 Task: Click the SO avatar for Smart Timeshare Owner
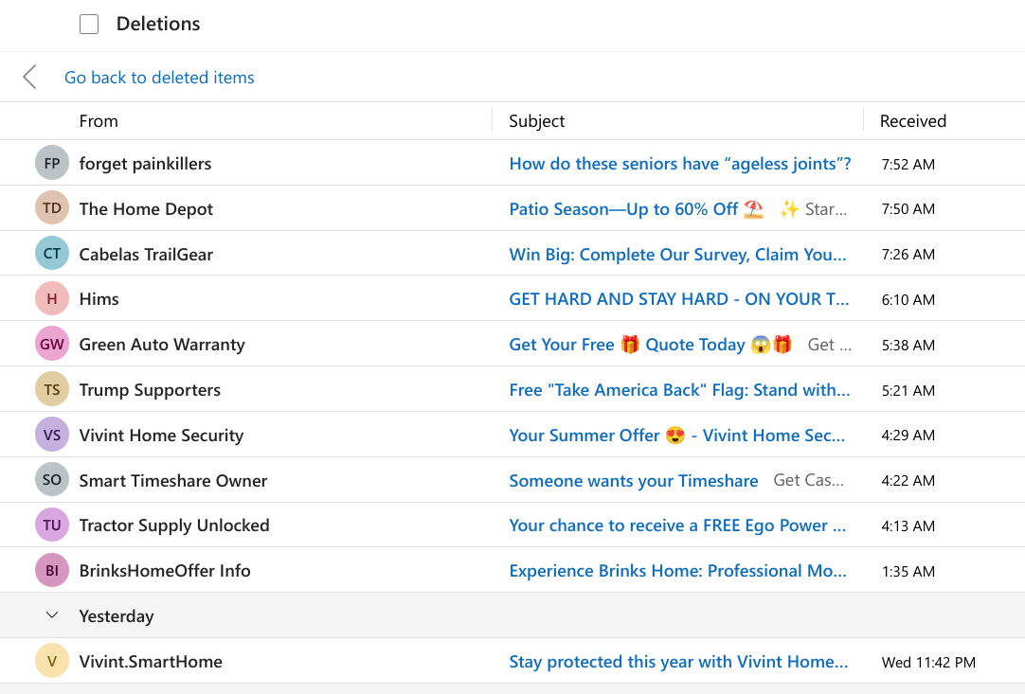[52, 480]
